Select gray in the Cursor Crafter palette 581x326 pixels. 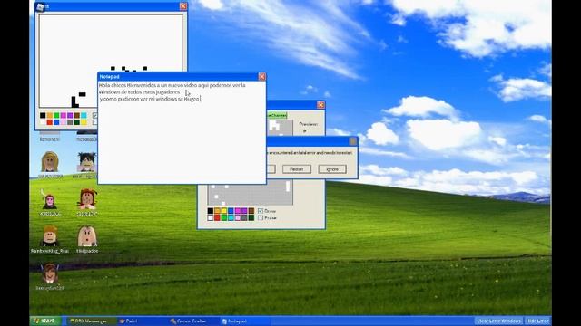pyautogui.click(x=244, y=217)
